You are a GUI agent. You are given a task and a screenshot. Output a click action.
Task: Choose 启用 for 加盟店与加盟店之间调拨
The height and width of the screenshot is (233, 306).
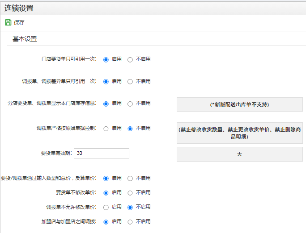tap(106, 222)
